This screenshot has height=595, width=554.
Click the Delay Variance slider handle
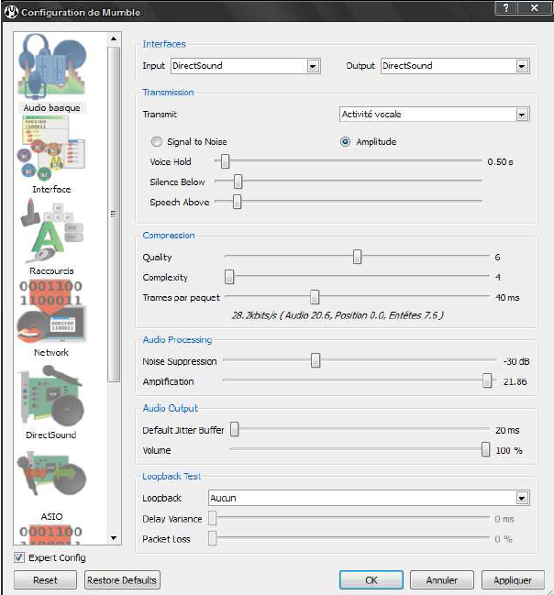pos(213,518)
